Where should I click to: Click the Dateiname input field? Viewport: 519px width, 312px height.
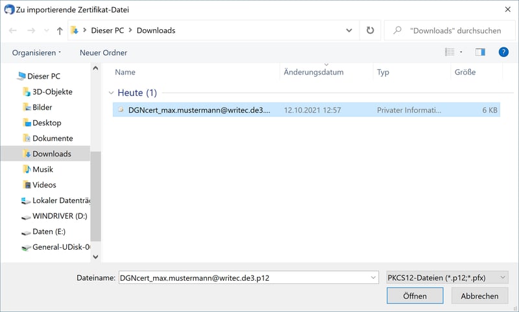click(243, 278)
